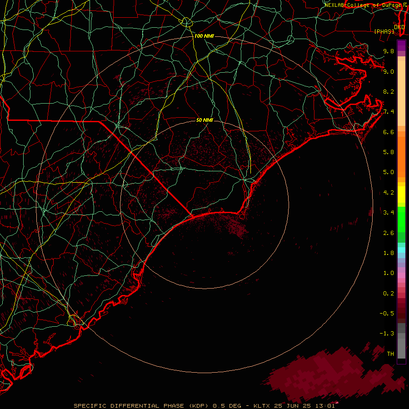
Task: Click the 100 NMI range ring label
Action: tap(204, 36)
